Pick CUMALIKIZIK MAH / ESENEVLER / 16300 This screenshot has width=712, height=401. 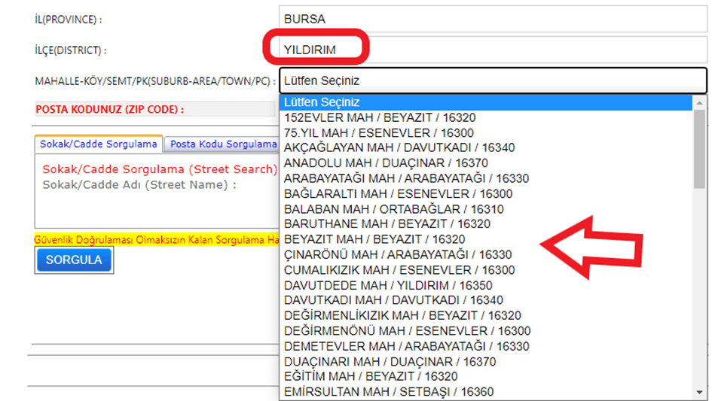click(x=399, y=270)
